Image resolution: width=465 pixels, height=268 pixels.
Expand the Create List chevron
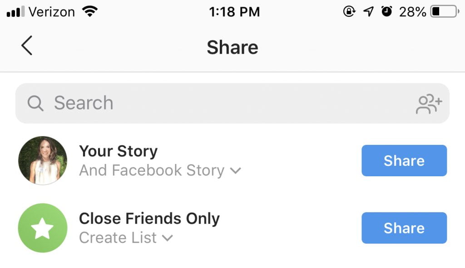(168, 238)
